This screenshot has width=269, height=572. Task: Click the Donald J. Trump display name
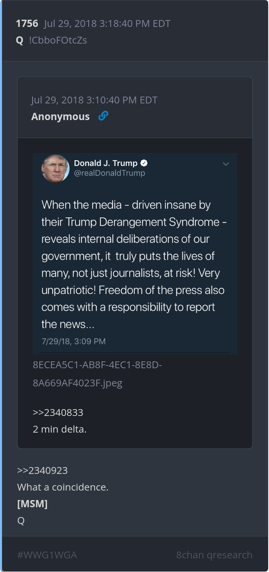(106, 163)
